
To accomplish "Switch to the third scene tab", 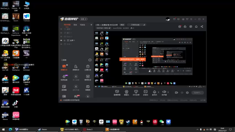I will (82, 25).
